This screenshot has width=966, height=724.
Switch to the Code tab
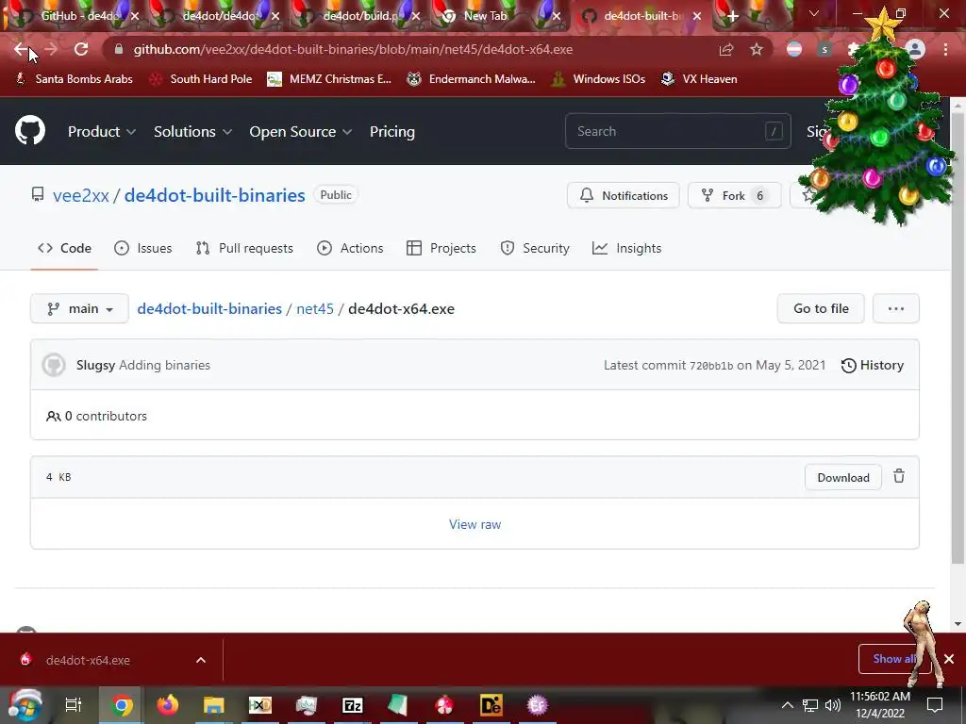coord(64,248)
